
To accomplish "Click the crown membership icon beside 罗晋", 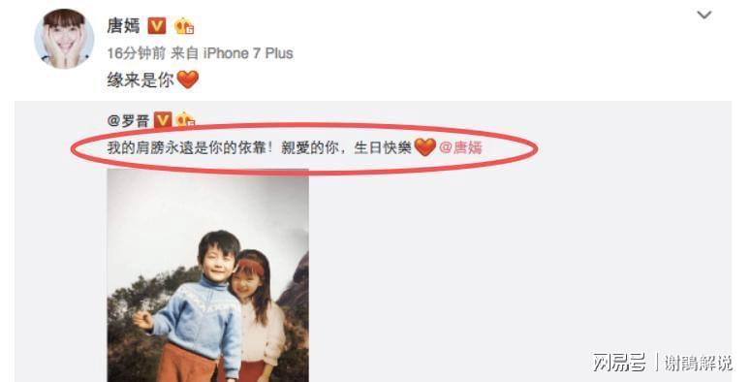I will coord(185,120).
